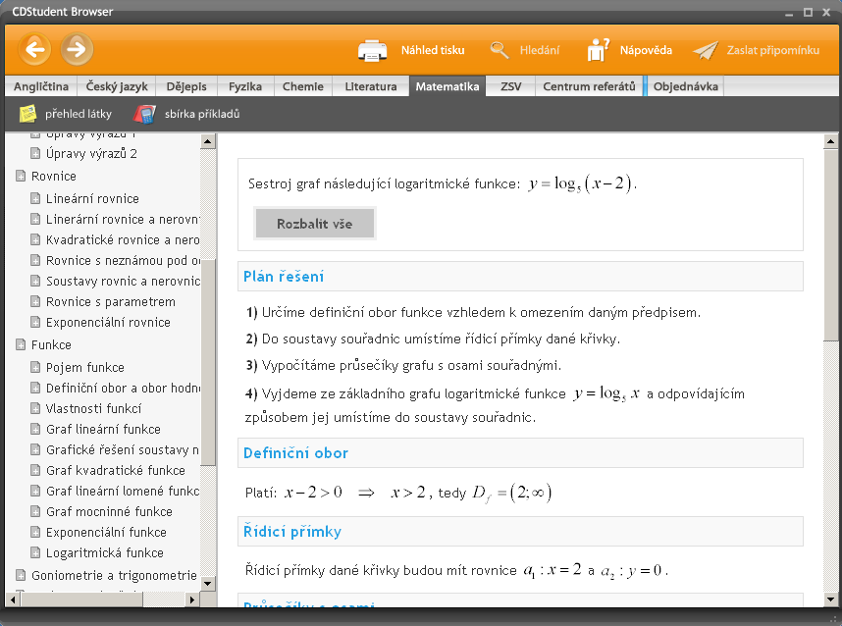The width and height of the screenshot is (842, 626).
Task: Select Graf mocninné funkce item
Action: click(109, 511)
